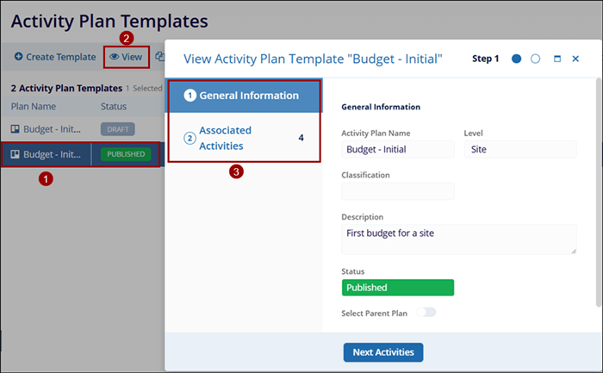The image size is (603, 373).
Task: Toggle the Select Parent Plan switch
Action: click(x=426, y=312)
